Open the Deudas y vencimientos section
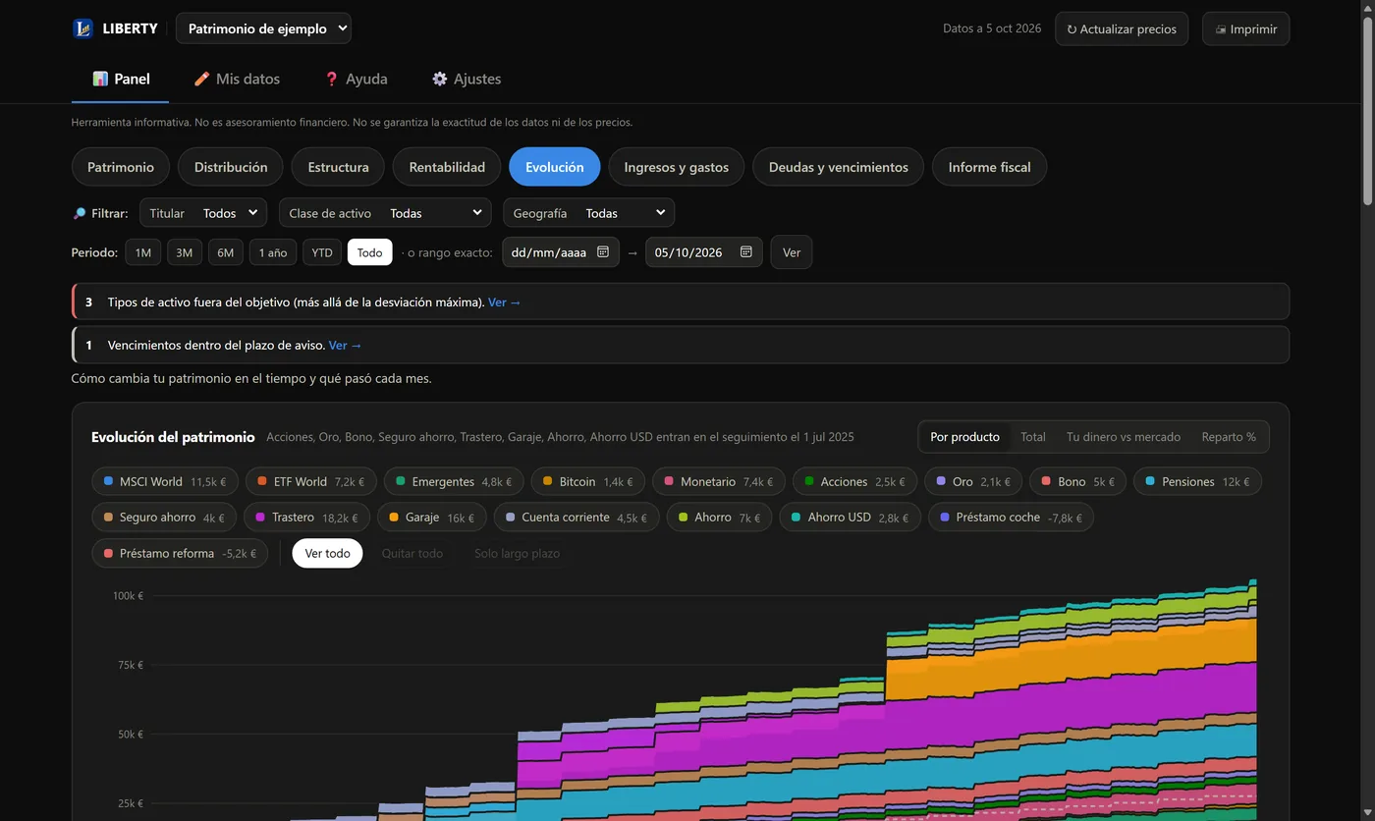1375x821 pixels. tap(838, 167)
